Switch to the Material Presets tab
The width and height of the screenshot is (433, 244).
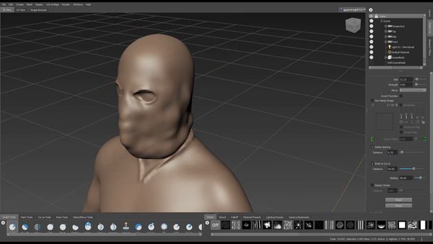[x=252, y=218]
